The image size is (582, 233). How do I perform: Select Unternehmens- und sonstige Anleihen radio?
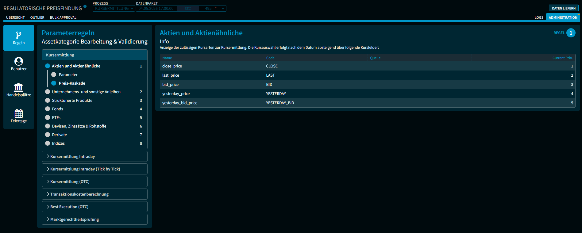pyautogui.click(x=48, y=92)
